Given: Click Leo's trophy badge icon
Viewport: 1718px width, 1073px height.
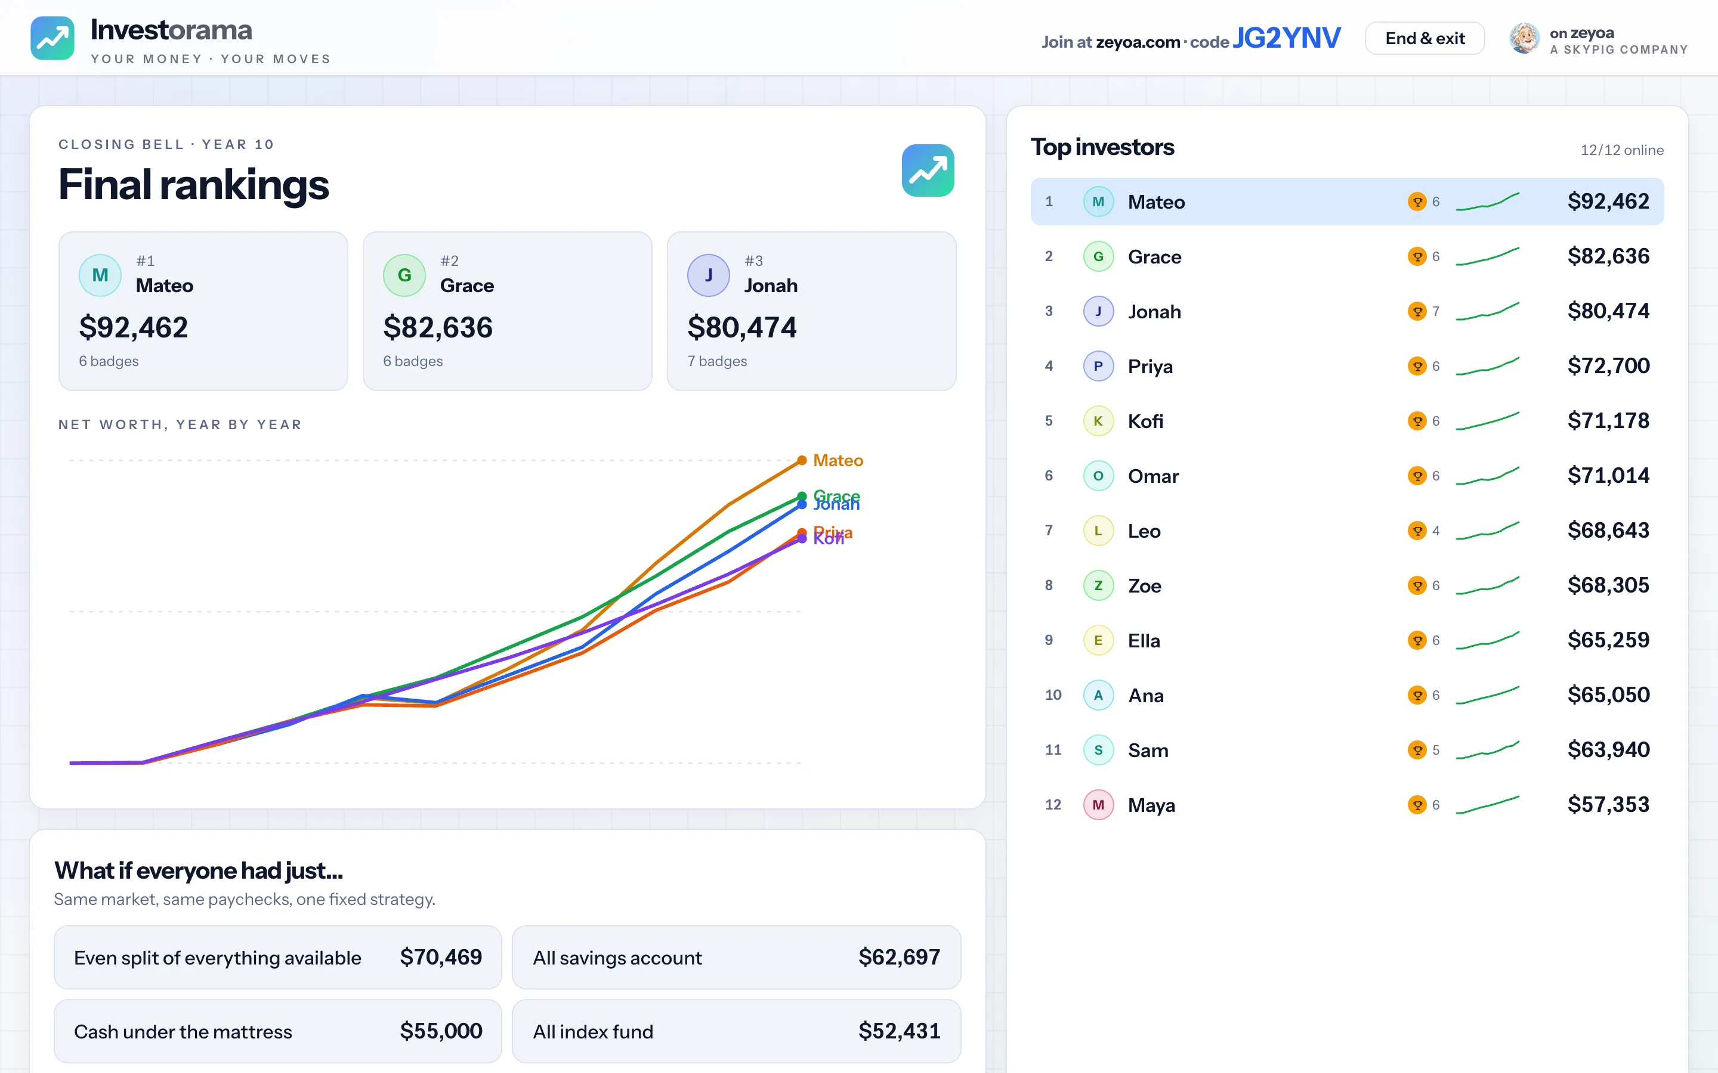Looking at the screenshot, I should pos(1417,531).
